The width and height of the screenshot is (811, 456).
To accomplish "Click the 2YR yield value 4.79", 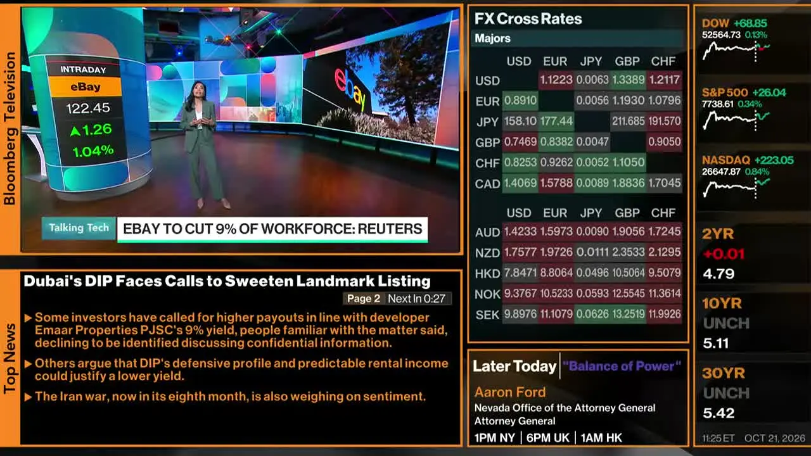I will tap(718, 274).
